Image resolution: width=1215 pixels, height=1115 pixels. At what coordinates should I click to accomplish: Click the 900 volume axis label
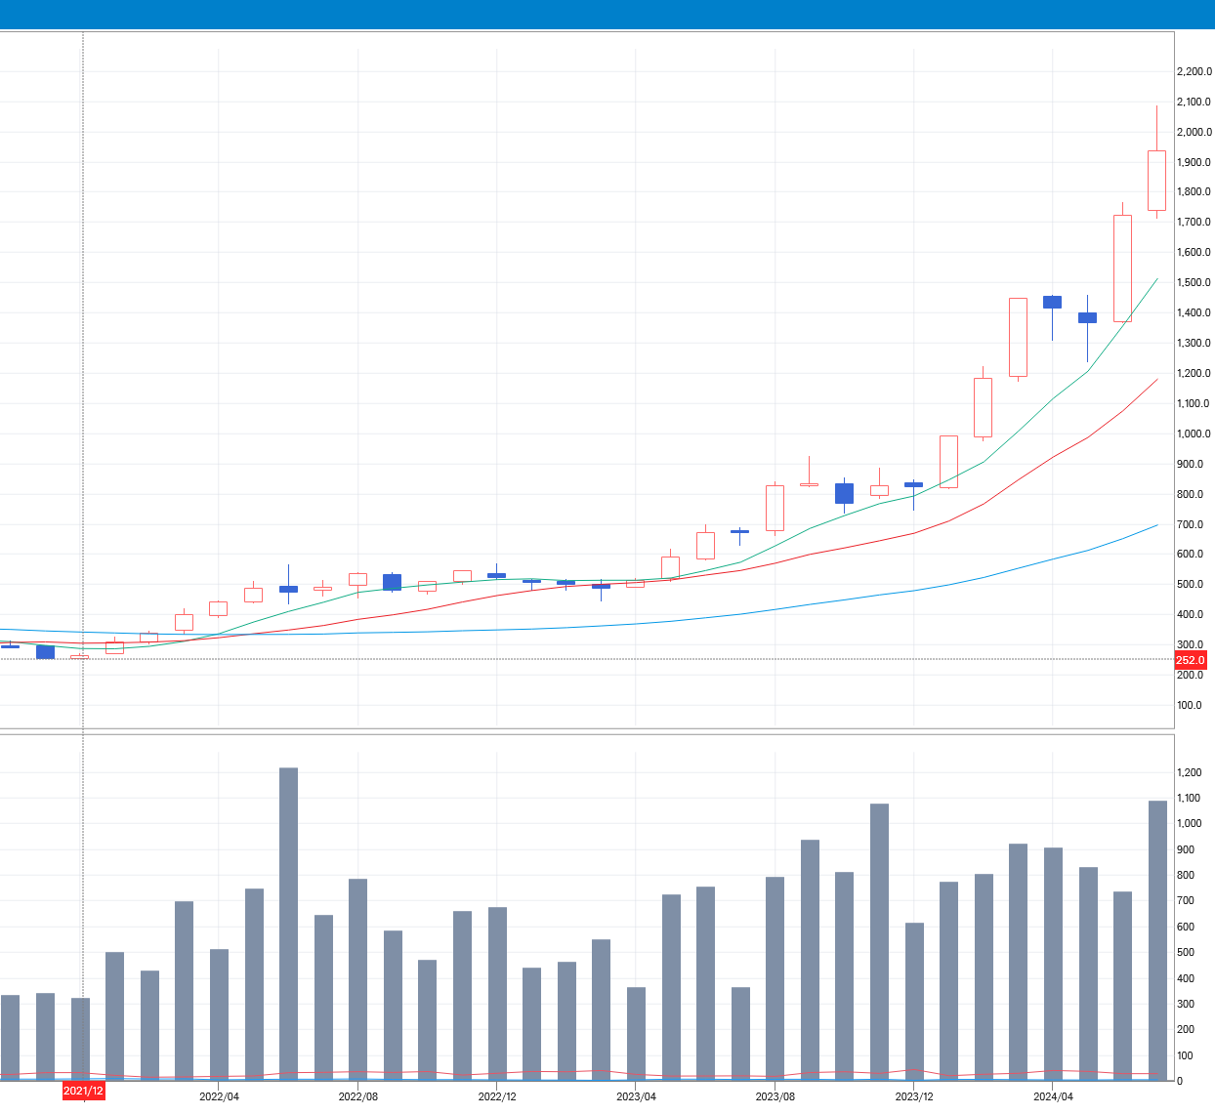click(x=1186, y=850)
